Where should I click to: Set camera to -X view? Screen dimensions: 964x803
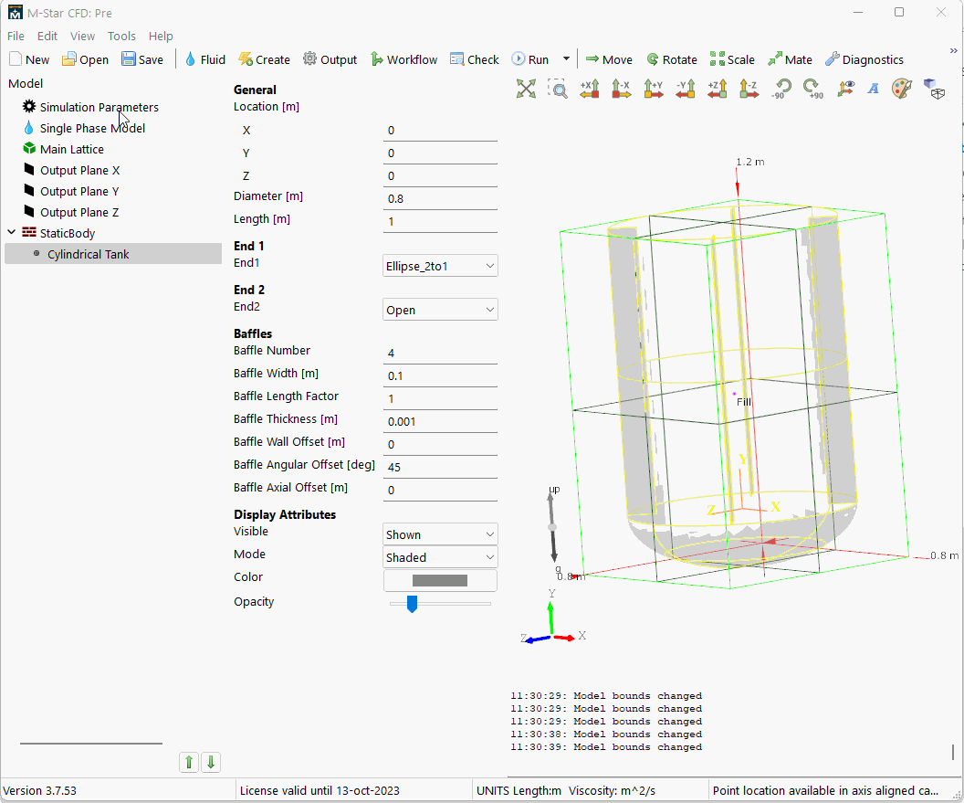click(622, 89)
